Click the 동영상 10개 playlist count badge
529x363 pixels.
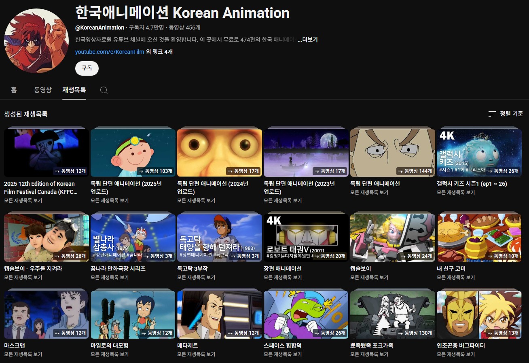(x=503, y=256)
